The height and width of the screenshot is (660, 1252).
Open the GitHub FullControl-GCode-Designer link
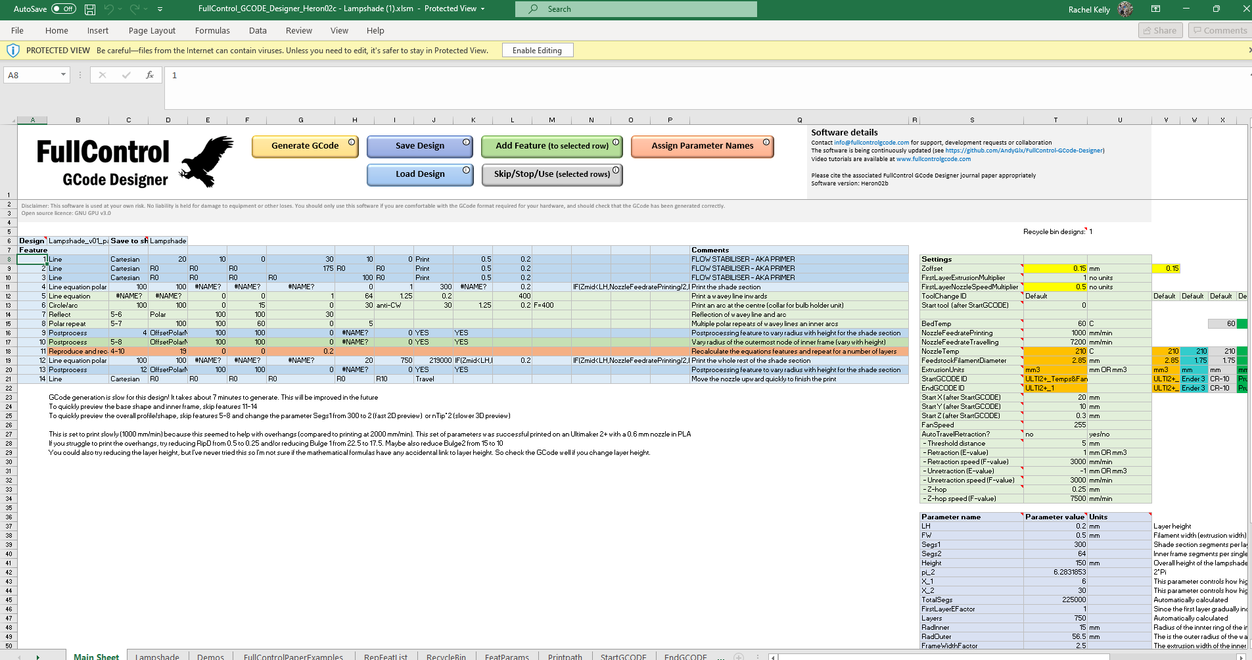1025,151
